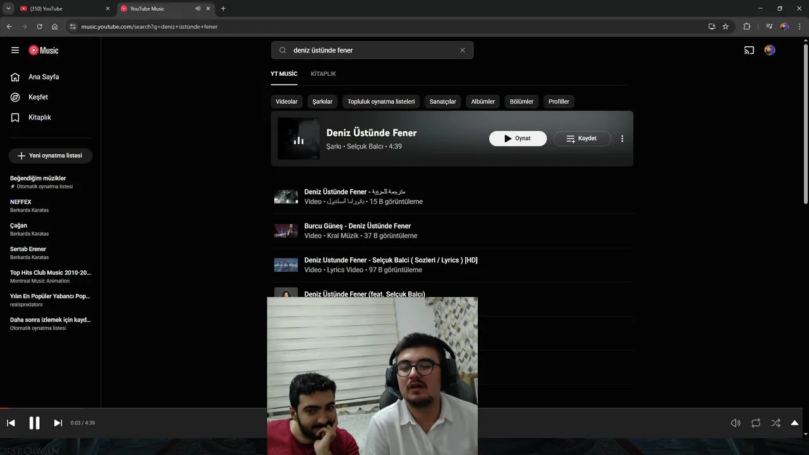Open the account avatar menu

pyautogui.click(x=770, y=50)
